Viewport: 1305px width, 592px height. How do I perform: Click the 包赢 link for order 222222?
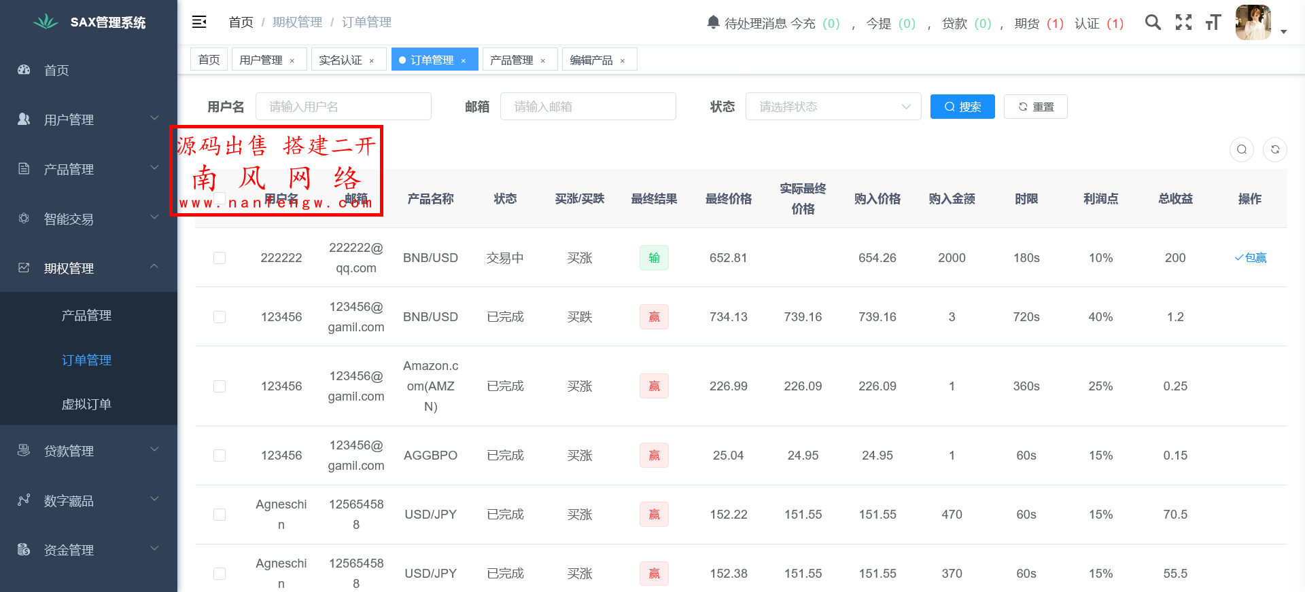click(1251, 258)
